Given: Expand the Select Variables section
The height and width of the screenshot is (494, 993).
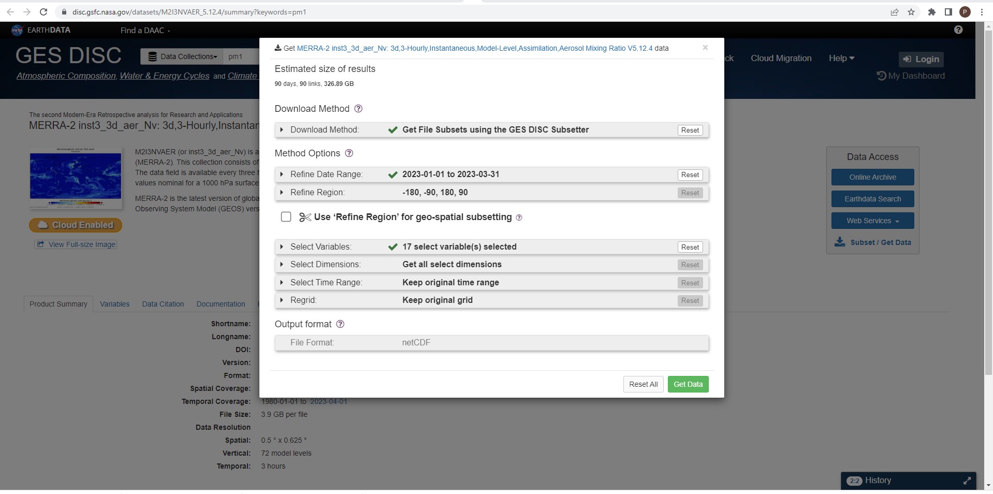Looking at the screenshot, I should (282, 247).
